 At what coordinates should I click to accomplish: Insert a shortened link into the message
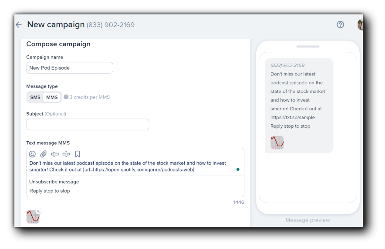click(66, 154)
